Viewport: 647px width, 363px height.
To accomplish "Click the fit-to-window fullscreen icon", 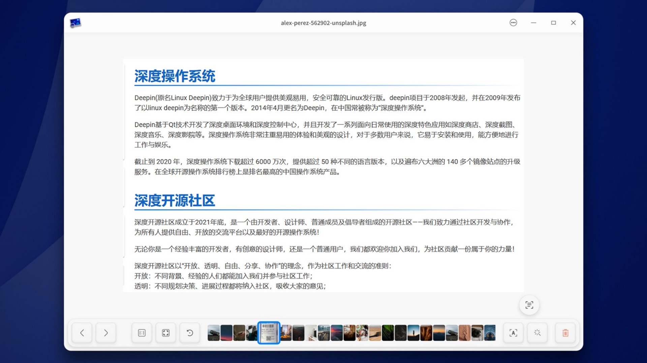I will point(165,333).
